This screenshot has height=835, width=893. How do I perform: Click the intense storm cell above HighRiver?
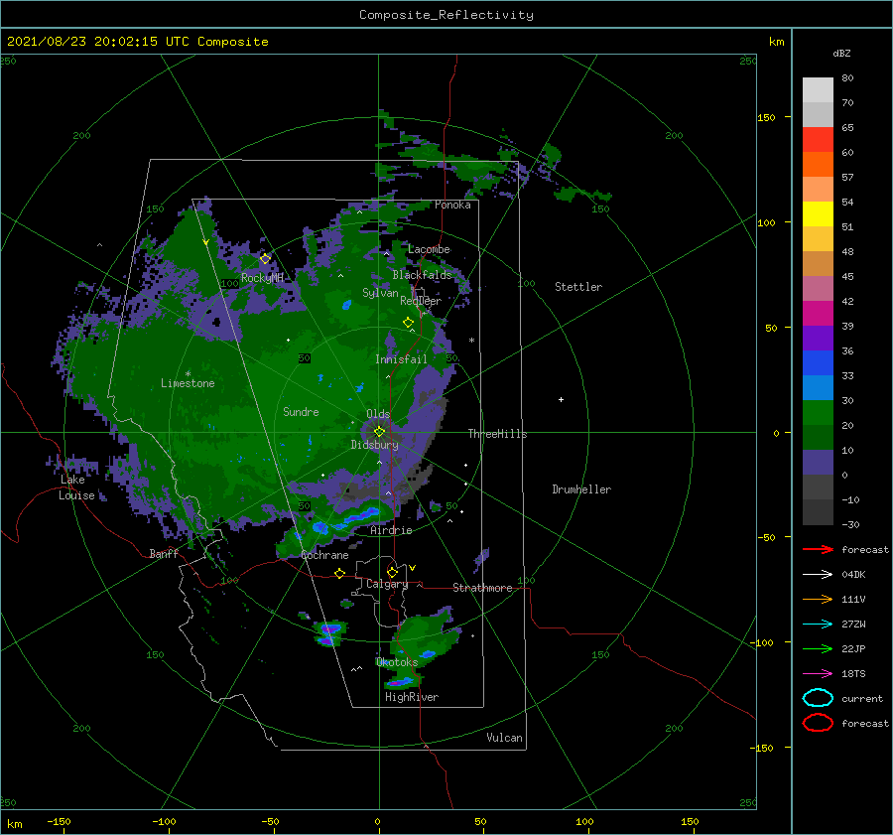pyautogui.click(x=400, y=682)
